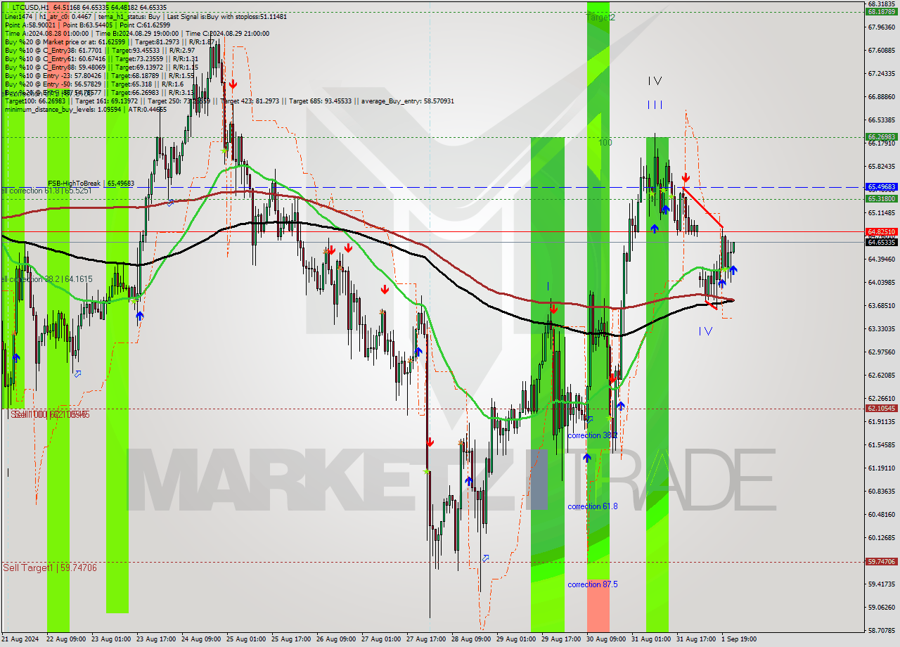The width and height of the screenshot is (900, 647).
Task: Click the red sell arrow by red trendline start
Action: click(686, 179)
